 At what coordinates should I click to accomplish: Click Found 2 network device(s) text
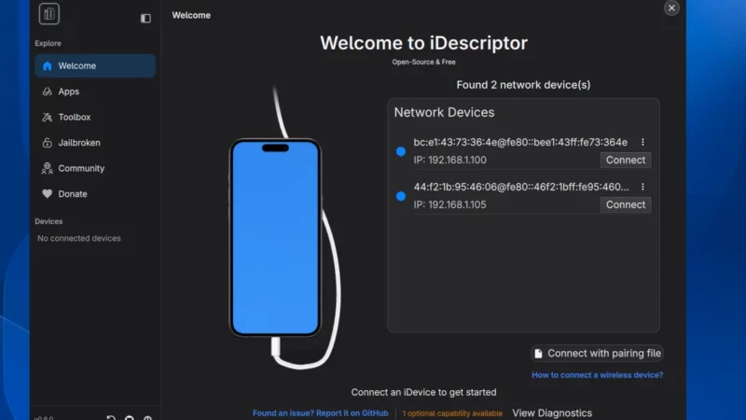pyautogui.click(x=523, y=85)
